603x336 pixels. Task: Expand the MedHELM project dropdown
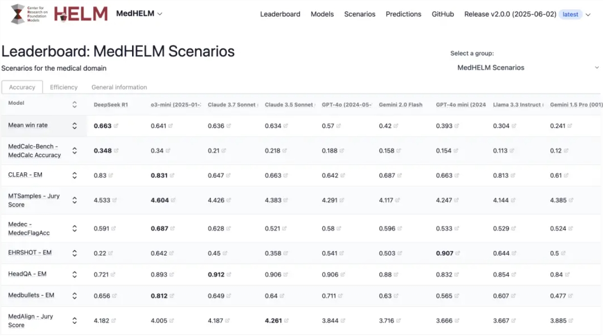[139, 14]
